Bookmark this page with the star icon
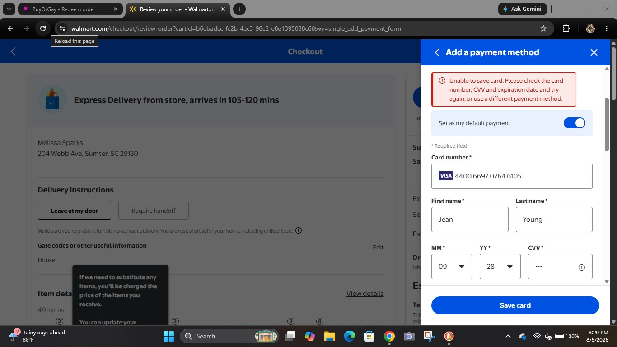Image resolution: width=617 pixels, height=347 pixels. click(x=543, y=28)
